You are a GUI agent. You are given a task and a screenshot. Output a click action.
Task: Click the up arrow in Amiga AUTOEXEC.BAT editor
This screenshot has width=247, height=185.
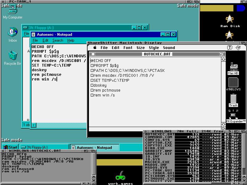(x=94, y=177)
